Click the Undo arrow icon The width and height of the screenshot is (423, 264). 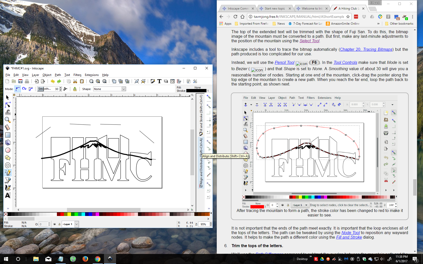[x=52, y=81]
